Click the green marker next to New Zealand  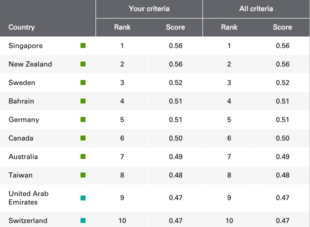click(83, 64)
